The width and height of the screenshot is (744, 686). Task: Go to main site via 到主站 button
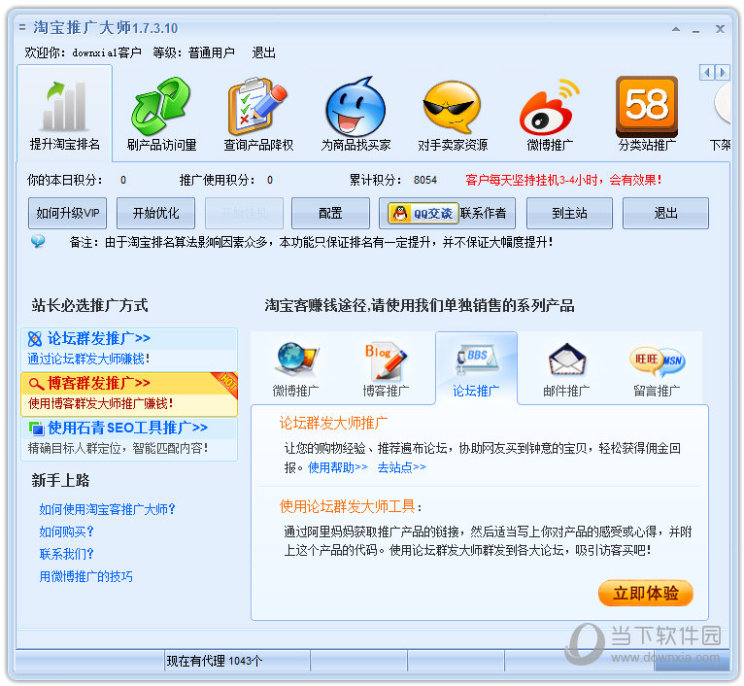coord(569,213)
